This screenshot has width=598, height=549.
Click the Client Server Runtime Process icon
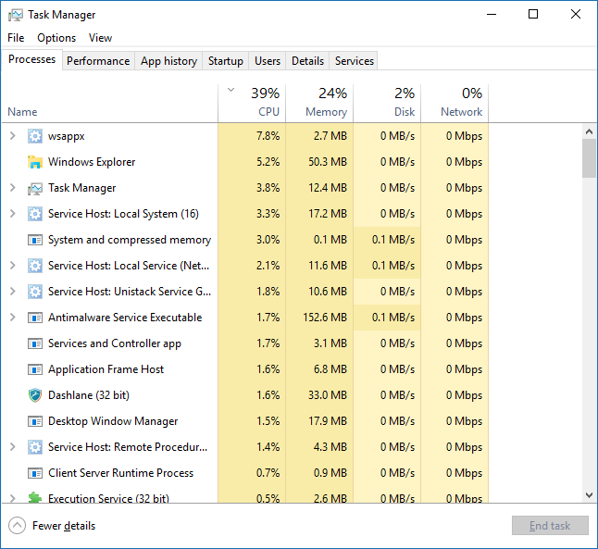(x=34, y=473)
